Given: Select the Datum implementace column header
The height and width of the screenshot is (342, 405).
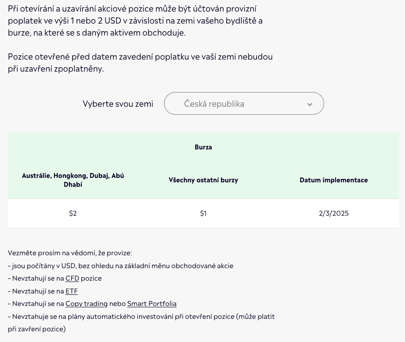Looking at the screenshot, I should 333,180.
